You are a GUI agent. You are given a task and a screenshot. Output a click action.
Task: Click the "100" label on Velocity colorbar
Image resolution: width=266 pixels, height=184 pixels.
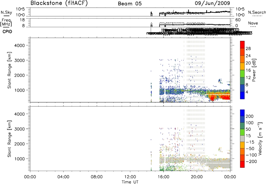click(x=250, y=123)
